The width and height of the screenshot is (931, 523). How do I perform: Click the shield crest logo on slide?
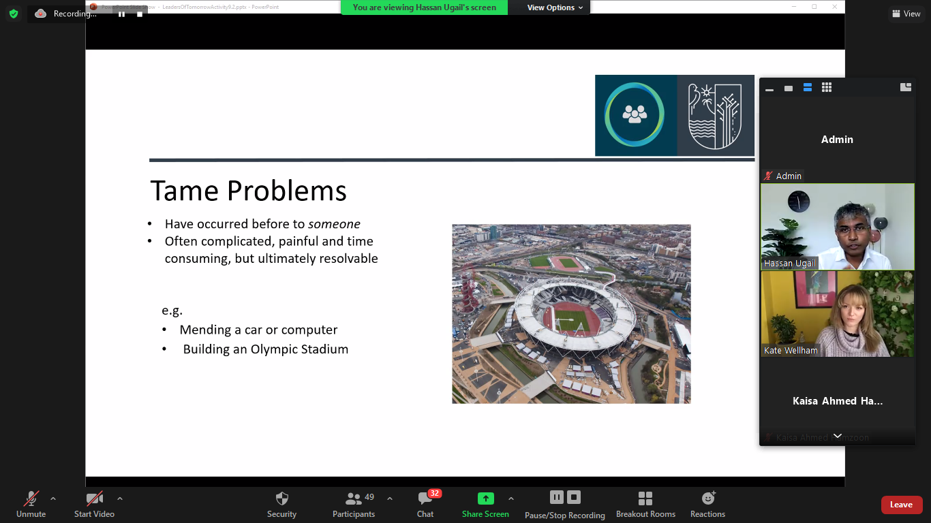[x=716, y=115]
